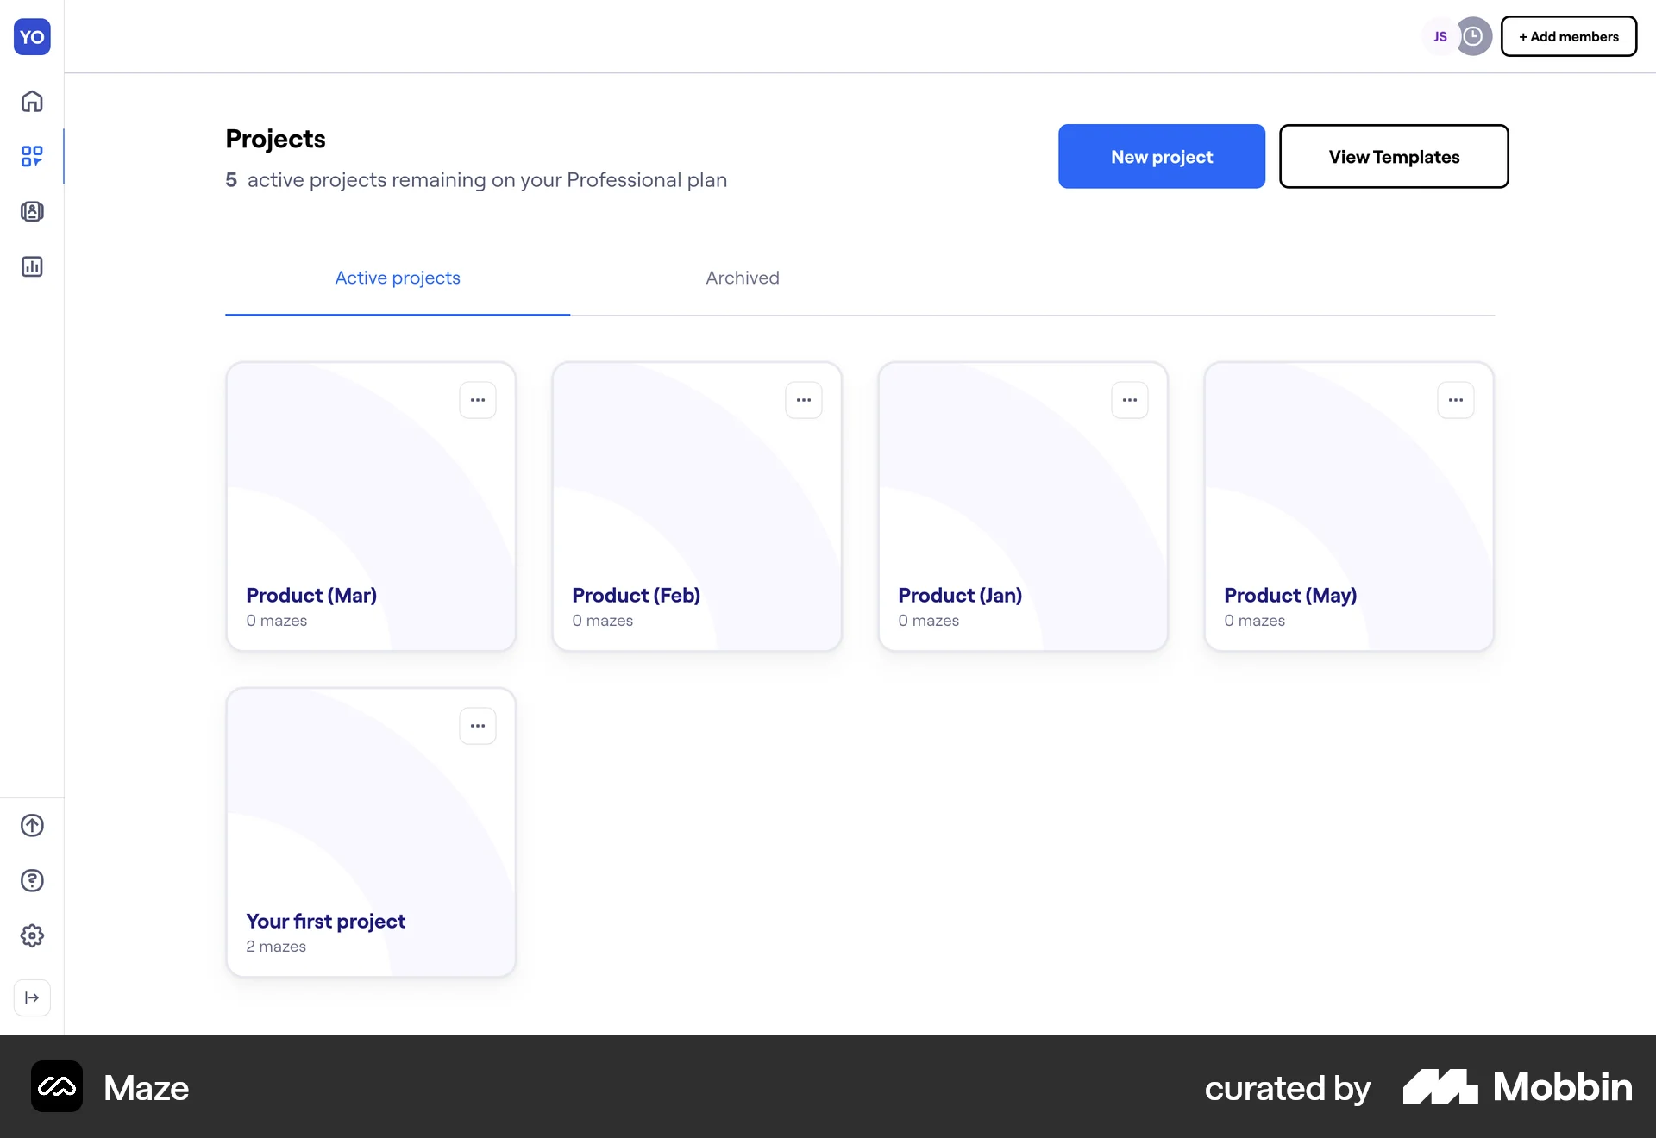Select the Projects grid icon in sidebar
1656x1138 pixels.
coord(32,156)
